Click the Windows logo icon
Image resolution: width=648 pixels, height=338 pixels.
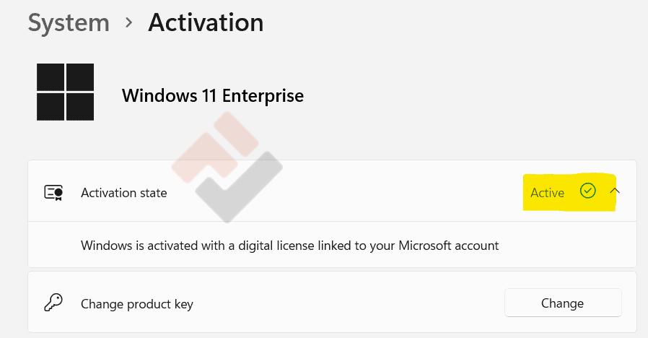66,92
